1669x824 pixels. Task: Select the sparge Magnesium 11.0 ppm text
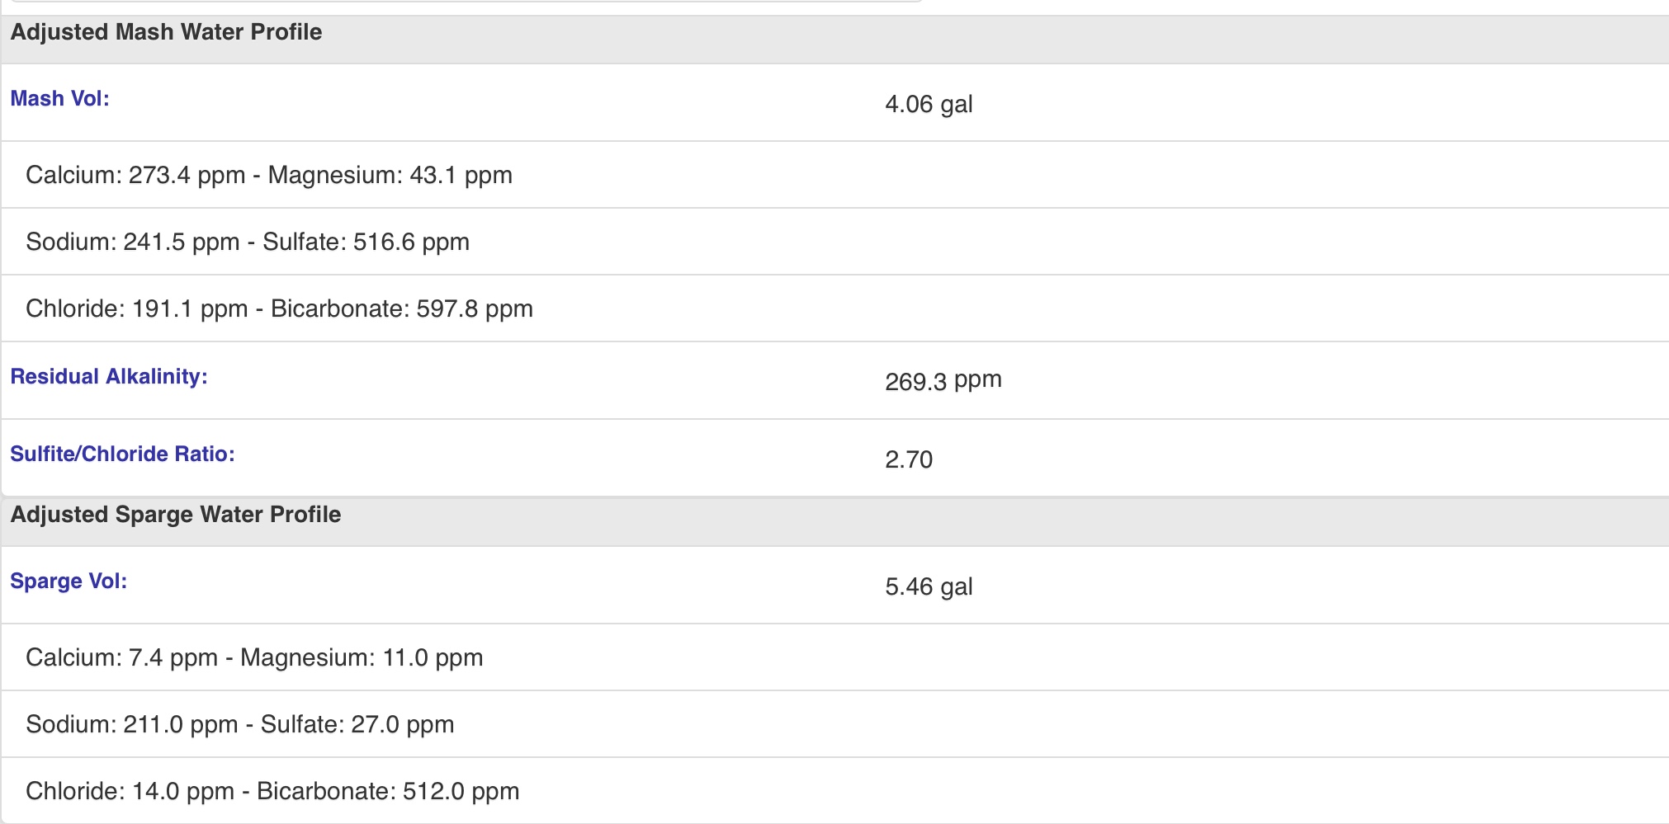point(362,657)
